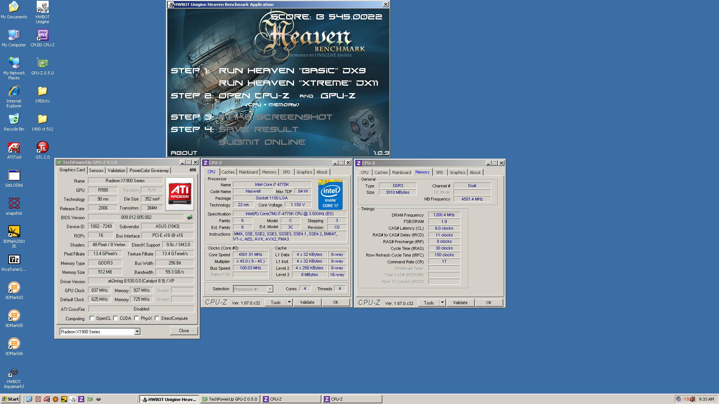This screenshot has height=404, width=719.
Task: Open the My Documents desktop icon
Action: point(14,10)
